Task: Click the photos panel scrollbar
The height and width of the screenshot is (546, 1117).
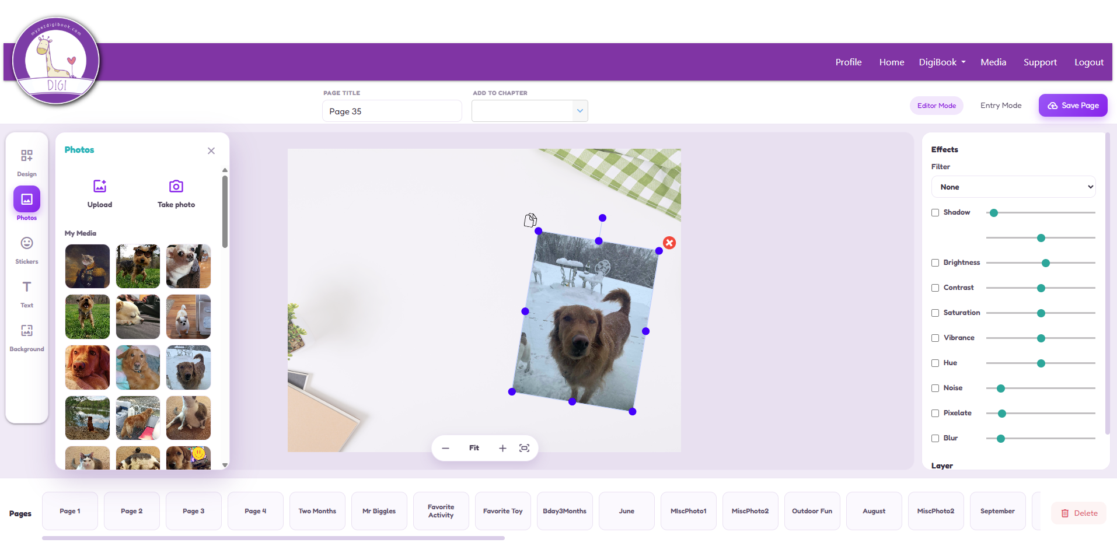Action: [225, 212]
